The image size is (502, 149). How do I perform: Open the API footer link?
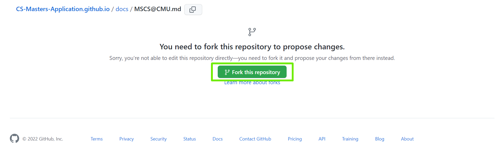[x=322, y=139]
